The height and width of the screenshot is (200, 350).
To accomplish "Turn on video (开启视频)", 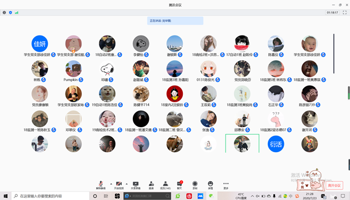I will pos(119,185).
